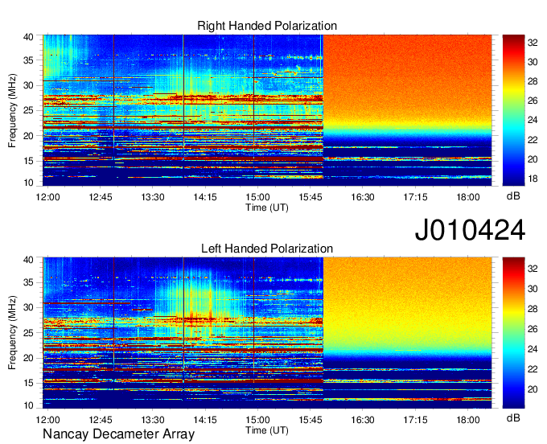
Task: Click "Time (UT)" label under Right Handed plot
Action: click(267, 208)
